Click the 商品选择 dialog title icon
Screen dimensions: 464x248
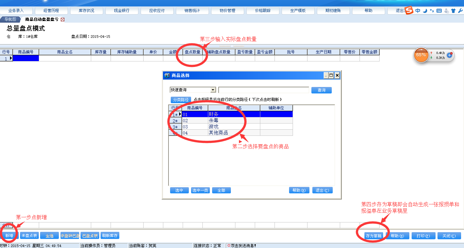[167, 75]
